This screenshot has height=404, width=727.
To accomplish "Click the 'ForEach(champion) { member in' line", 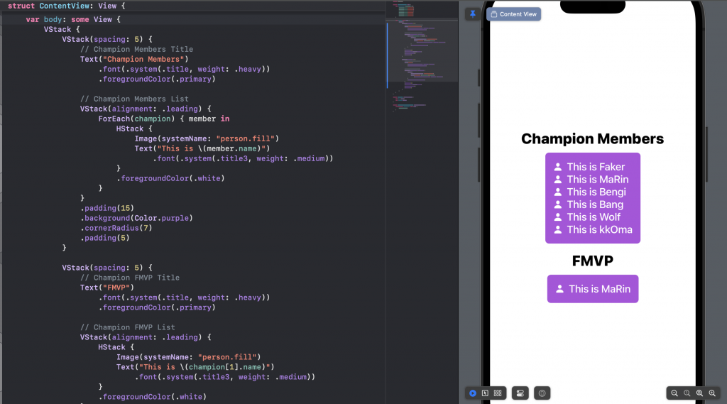I will (164, 119).
